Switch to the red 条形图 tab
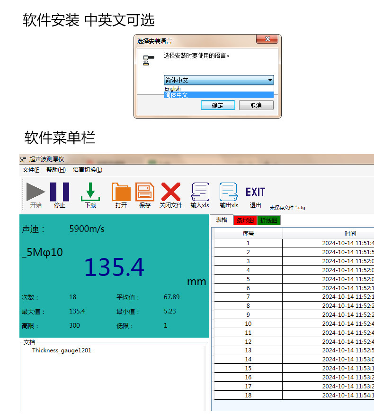Screen dimensions: 374x414 coord(245,220)
